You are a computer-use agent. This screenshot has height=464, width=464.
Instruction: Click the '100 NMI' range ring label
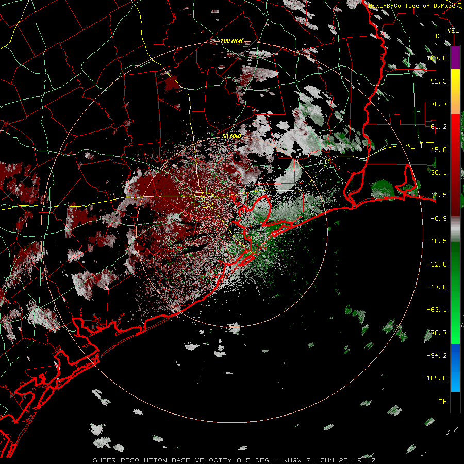(231, 41)
